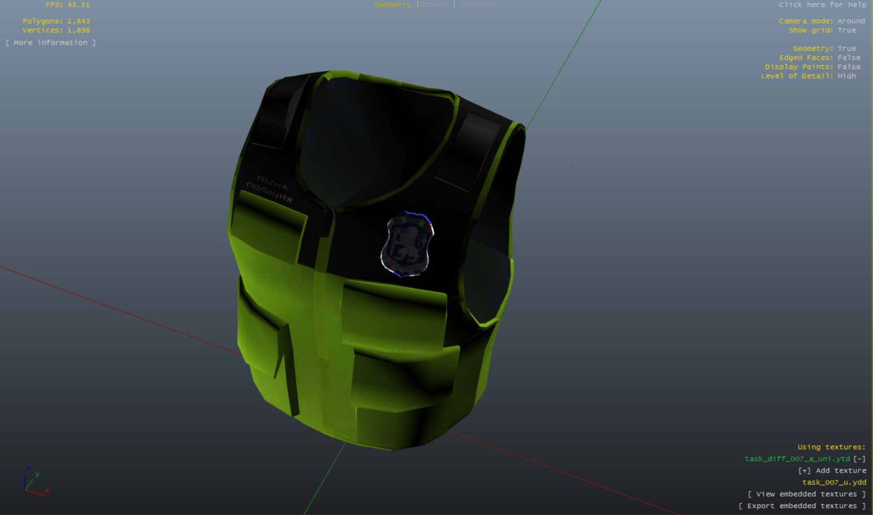Enable the Display Points option
This screenshot has width=873, height=515.
coord(848,67)
